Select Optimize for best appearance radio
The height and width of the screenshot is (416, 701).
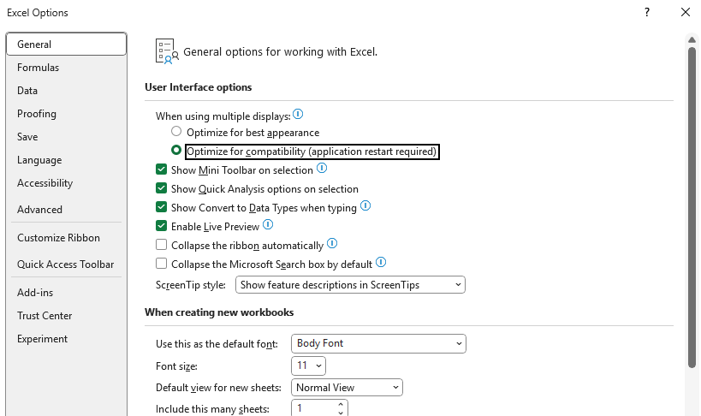click(x=176, y=131)
